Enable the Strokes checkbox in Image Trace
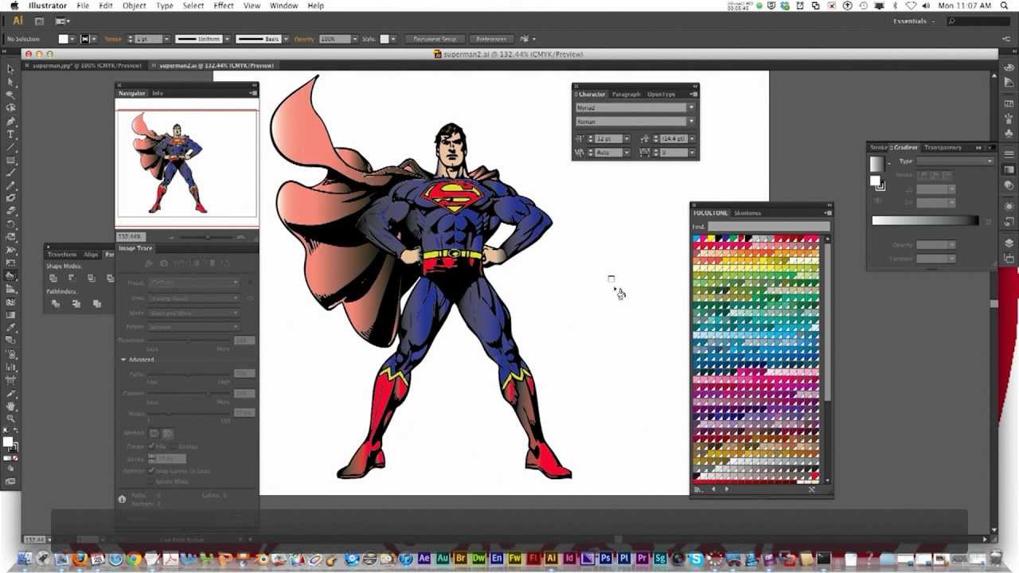The height and width of the screenshot is (573, 1019). [x=174, y=446]
